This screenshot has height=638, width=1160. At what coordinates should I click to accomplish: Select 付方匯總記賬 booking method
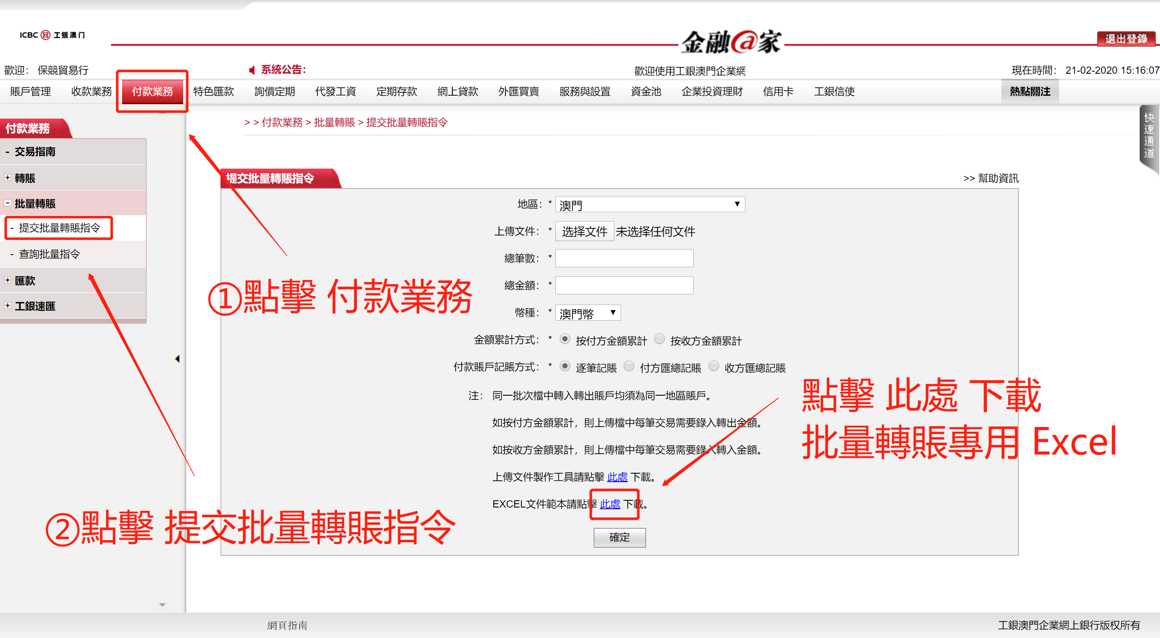click(x=629, y=366)
